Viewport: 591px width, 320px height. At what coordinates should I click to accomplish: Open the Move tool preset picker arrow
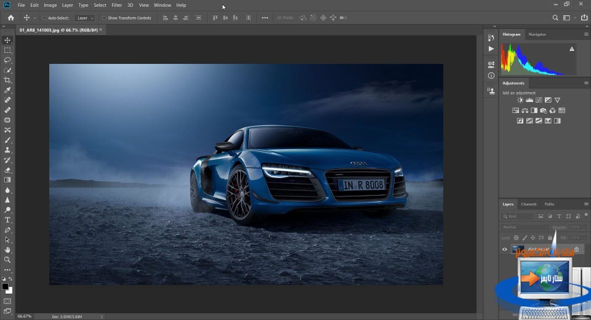35,18
